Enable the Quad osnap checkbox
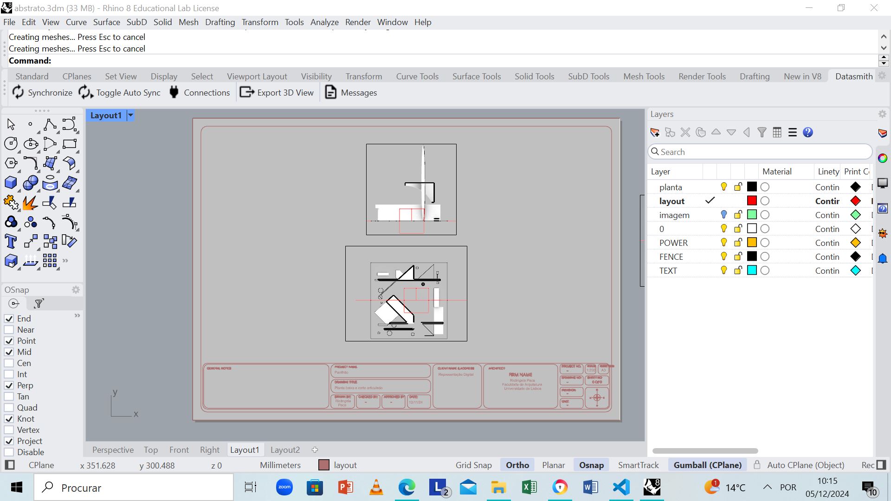This screenshot has width=891, height=501. 9,408
